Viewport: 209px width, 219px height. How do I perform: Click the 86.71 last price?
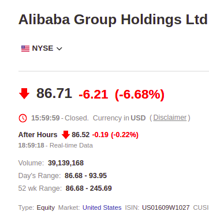click(54, 93)
